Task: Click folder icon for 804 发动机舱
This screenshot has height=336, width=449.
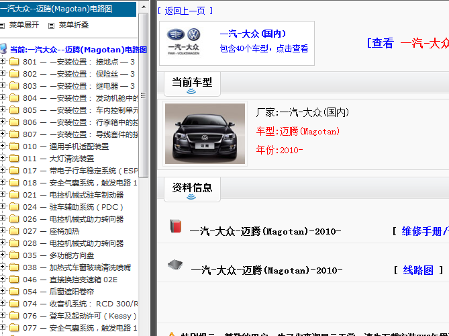Action: [x=14, y=97]
